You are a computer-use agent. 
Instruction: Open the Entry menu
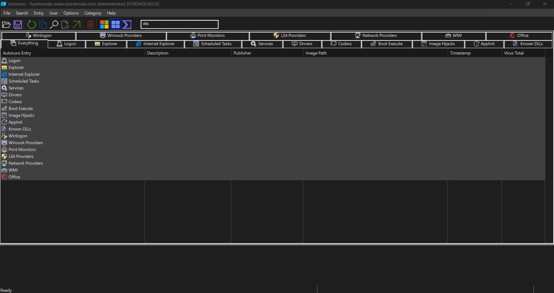pyautogui.click(x=39, y=13)
